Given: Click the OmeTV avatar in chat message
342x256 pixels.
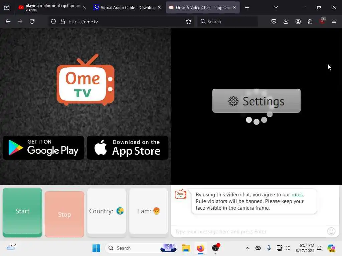Looking at the screenshot, I should [x=181, y=194].
